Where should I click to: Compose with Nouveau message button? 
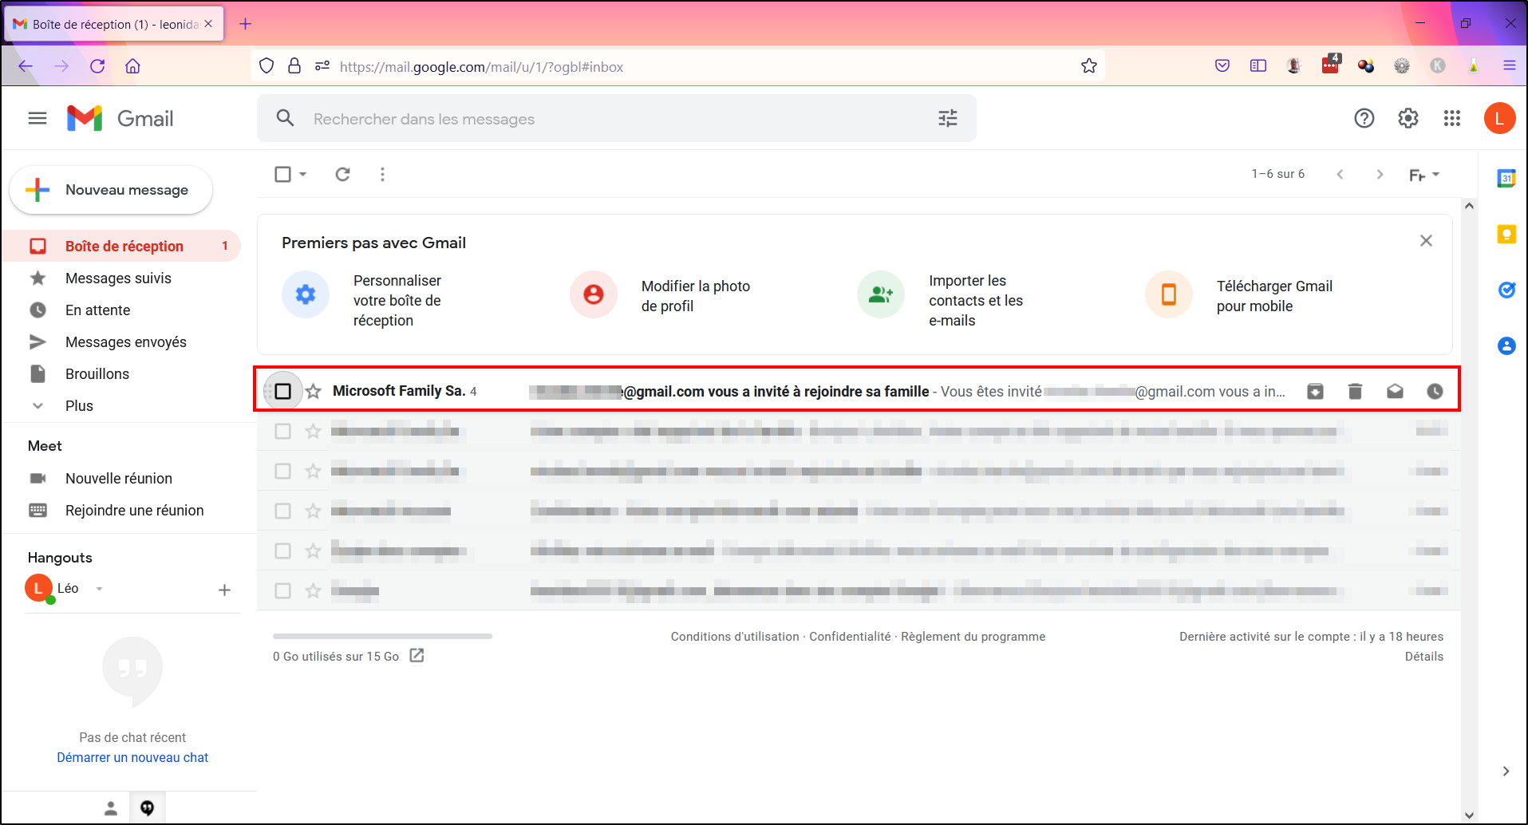(x=111, y=190)
